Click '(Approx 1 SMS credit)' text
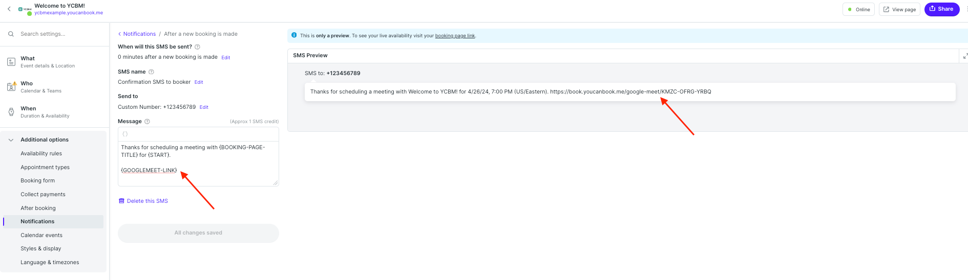Viewport: 968px width, 280px height. click(254, 122)
